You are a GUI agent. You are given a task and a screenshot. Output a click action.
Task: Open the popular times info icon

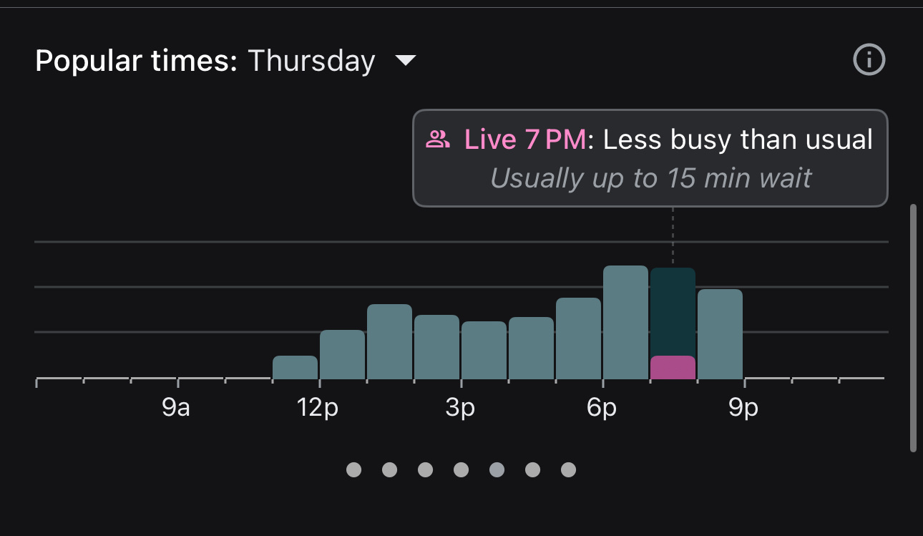pyautogui.click(x=869, y=60)
